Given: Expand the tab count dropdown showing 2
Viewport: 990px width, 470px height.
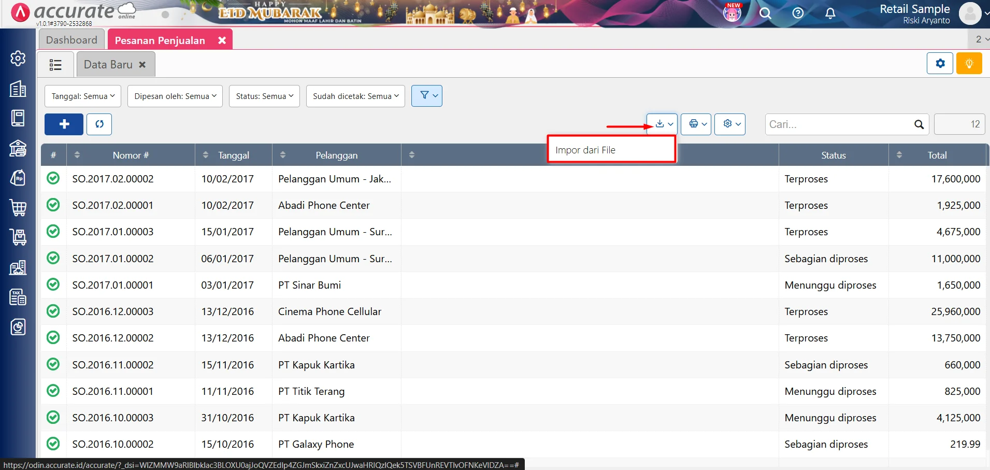Looking at the screenshot, I should pyautogui.click(x=980, y=39).
